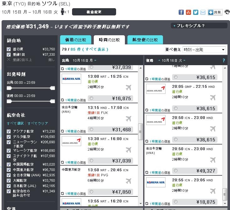This screenshot has width=230, height=210.
Task: Toggle 中国国際航空 checkbox
Action: pos(9,164)
